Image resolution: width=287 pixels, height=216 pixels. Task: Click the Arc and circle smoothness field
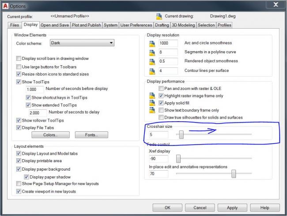[168, 43]
